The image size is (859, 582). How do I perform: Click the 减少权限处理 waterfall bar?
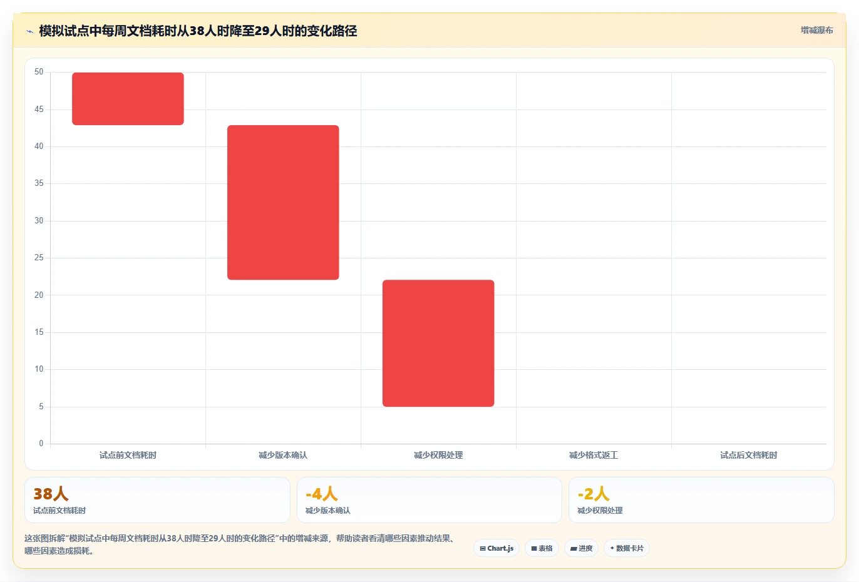(x=438, y=344)
